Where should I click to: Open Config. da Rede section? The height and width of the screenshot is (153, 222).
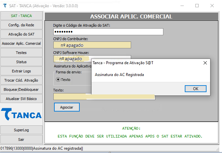tap(21, 25)
